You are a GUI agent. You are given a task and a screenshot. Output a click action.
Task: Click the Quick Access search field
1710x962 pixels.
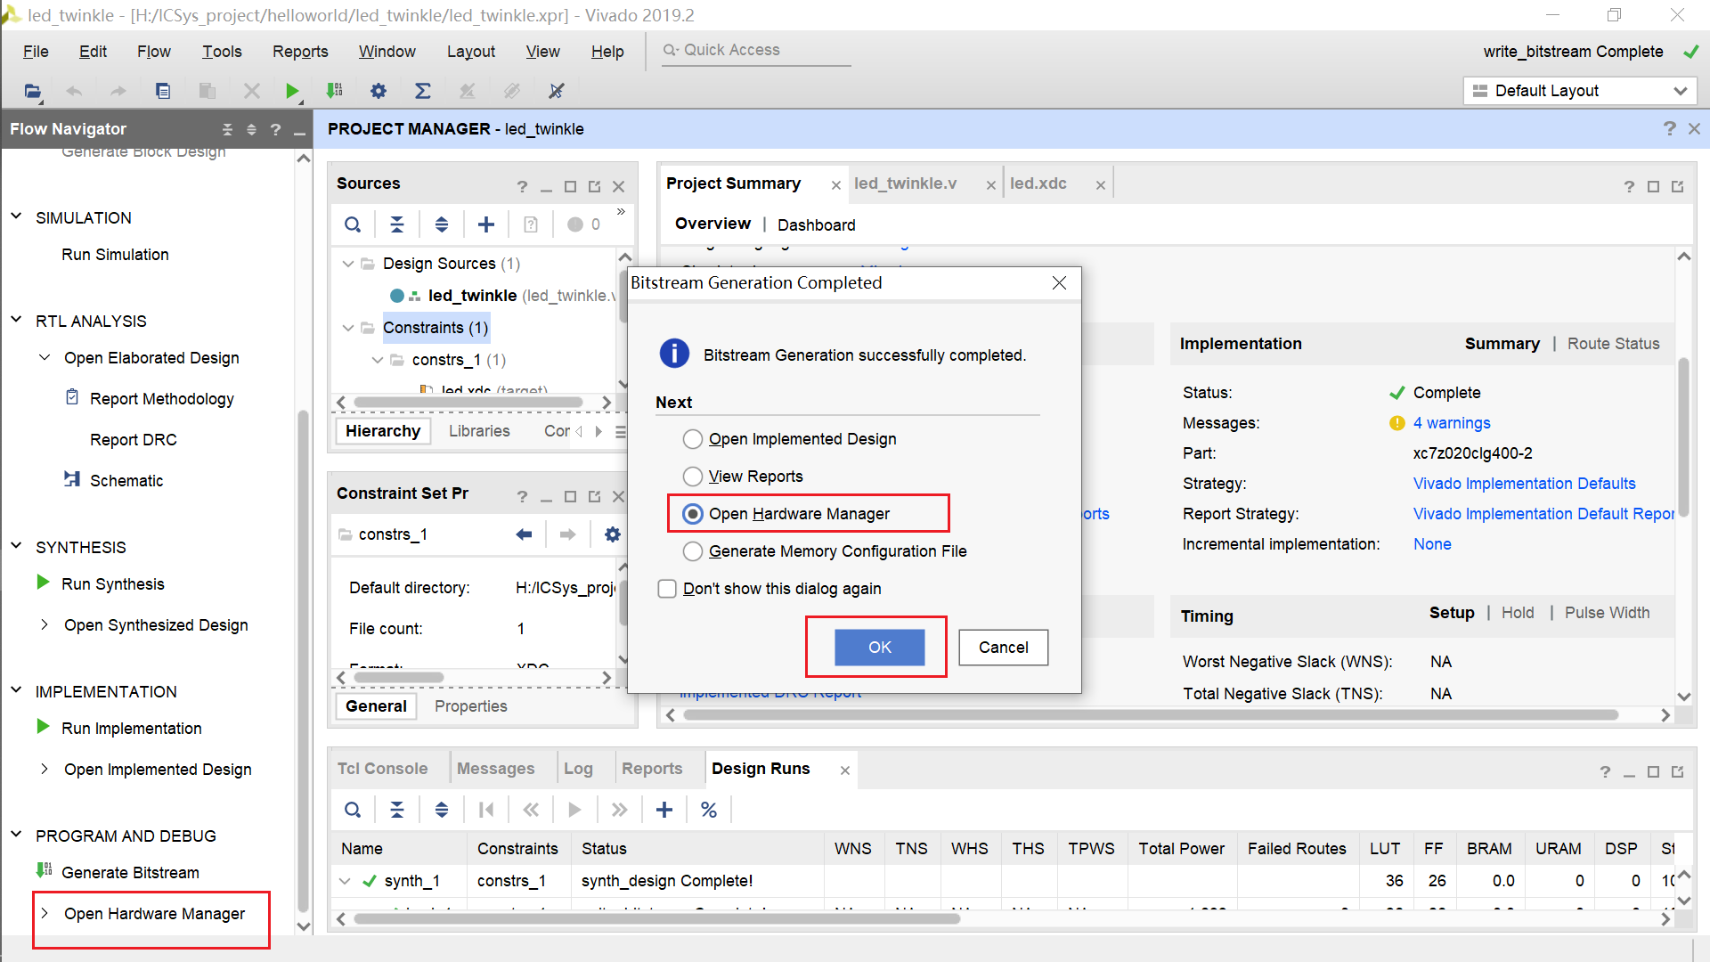coord(757,51)
